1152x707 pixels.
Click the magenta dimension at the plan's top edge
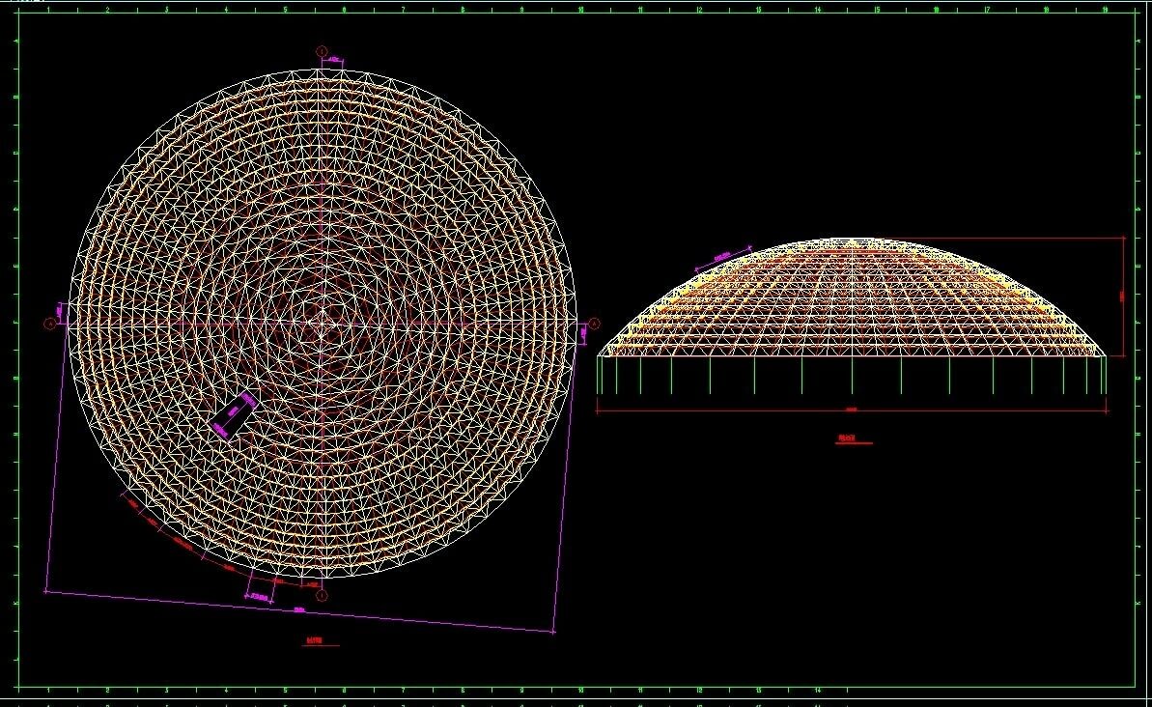pyautogui.click(x=333, y=61)
